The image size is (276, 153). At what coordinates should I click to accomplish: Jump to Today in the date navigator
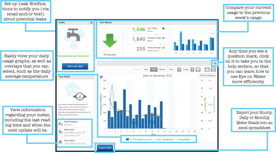coord(186,69)
